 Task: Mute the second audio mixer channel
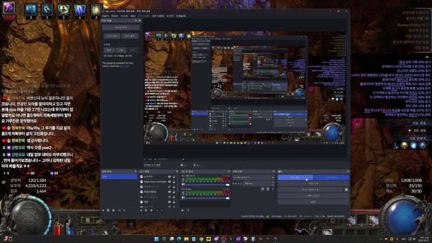[183, 197]
